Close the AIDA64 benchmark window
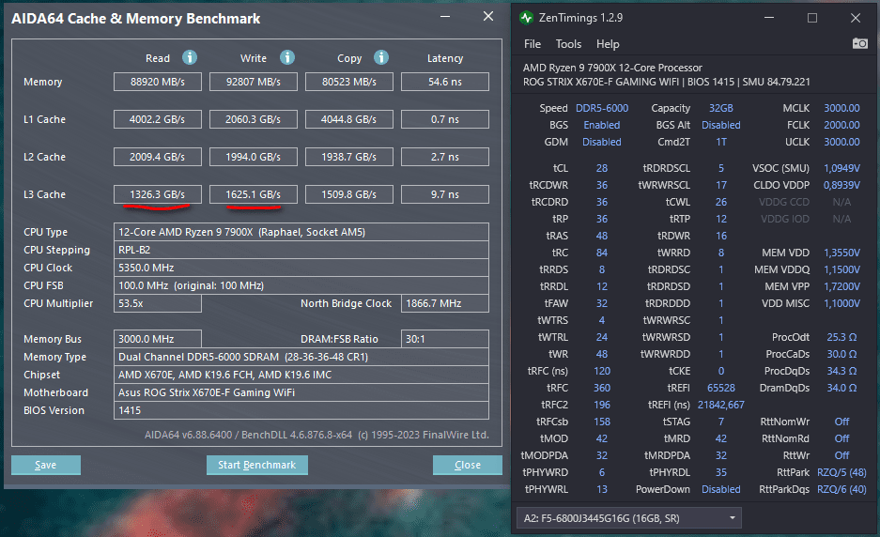Viewport: 880px width, 537px height. tap(488, 16)
